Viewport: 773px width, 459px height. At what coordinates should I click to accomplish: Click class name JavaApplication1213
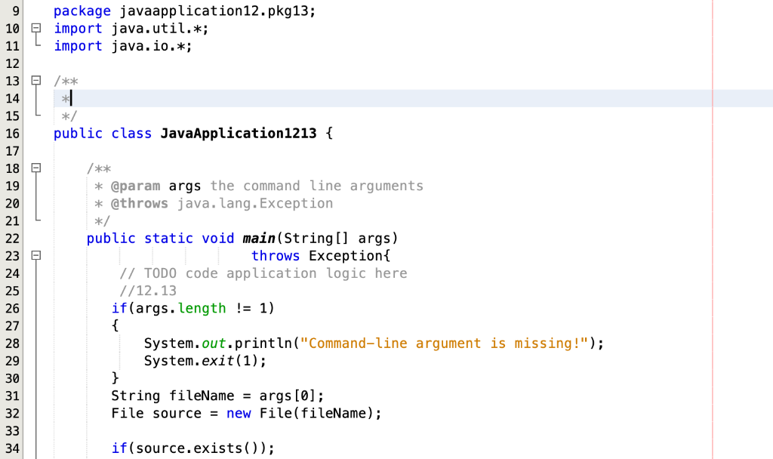click(x=239, y=133)
